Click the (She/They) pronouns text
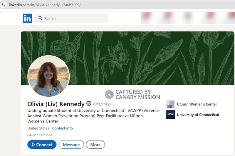235x156 pixels. (102, 104)
